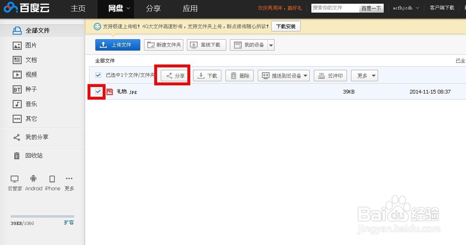Open the 更多 dropdown in action bar
466x245 pixels.
click(364, 76)
